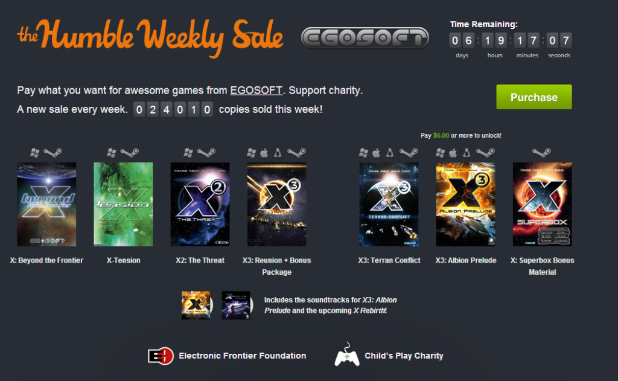Open the X: Superbox cover image
Viewport: 618px width, 381px height.
[543, 204]
